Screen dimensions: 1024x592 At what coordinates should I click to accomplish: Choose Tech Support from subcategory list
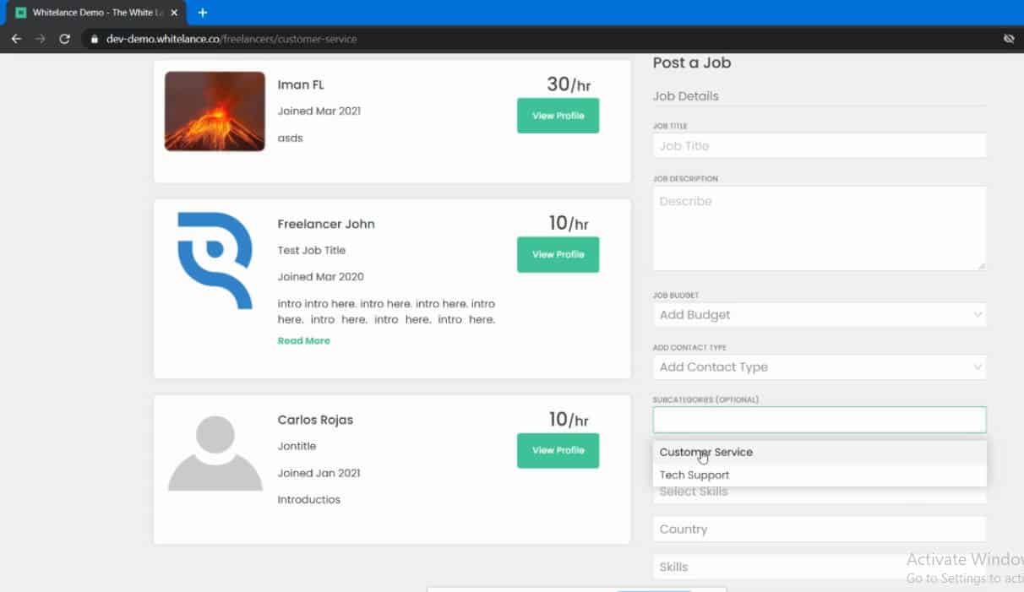820,475
